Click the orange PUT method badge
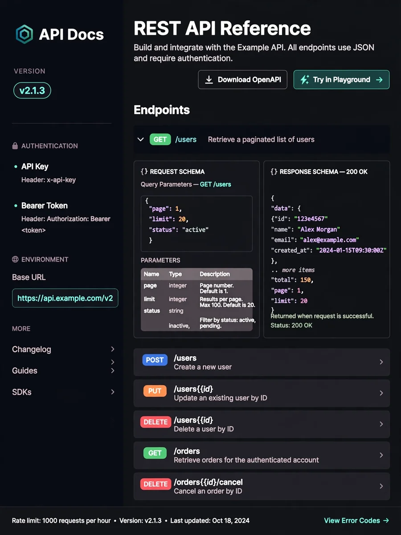The width and height of the screenshot is (401, 535). click(x=155, y=391)
